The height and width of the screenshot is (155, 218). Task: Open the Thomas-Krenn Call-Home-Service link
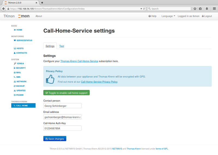tap(79, 61)
